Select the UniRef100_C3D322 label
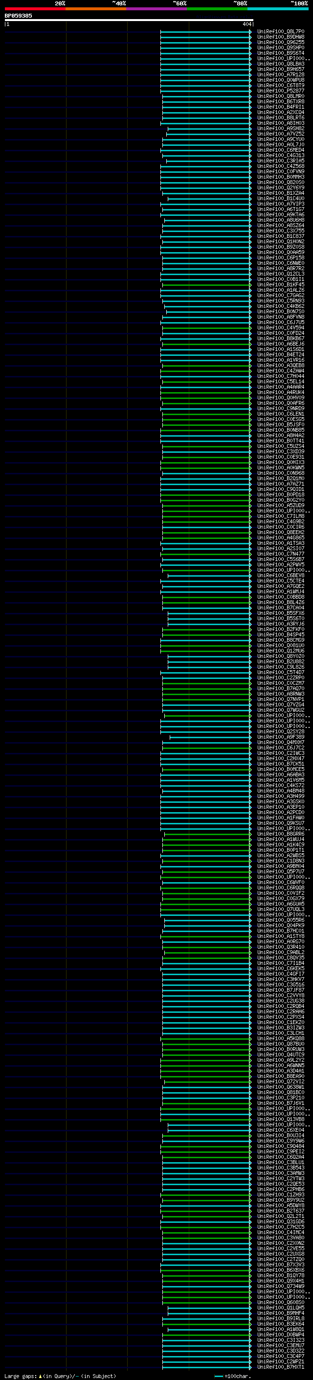 click(x=280, y=1351)
